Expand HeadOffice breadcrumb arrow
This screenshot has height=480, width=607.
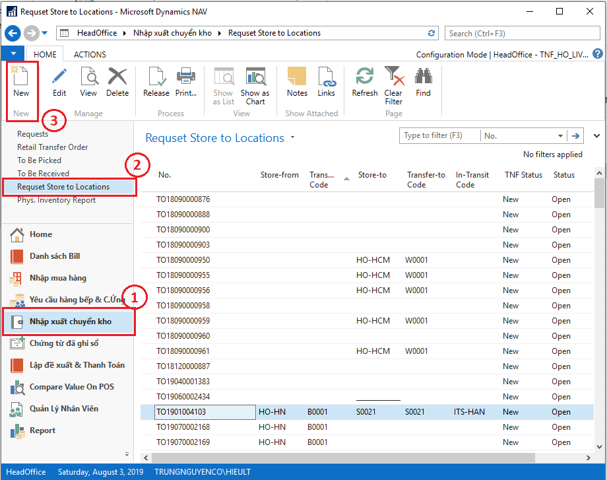[x=125, y=33]
